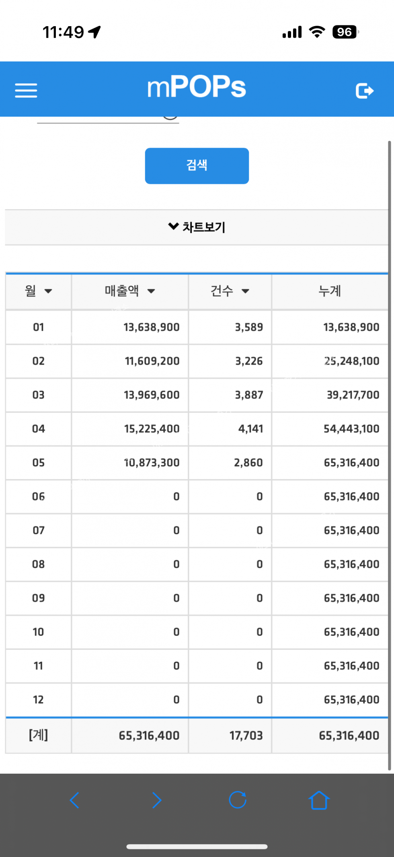Go back with the browser back arrow
394x857 pixels.
74,800
